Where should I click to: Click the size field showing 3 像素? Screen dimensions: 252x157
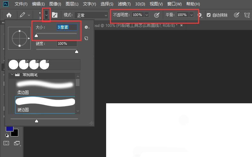tap(67, 27)
